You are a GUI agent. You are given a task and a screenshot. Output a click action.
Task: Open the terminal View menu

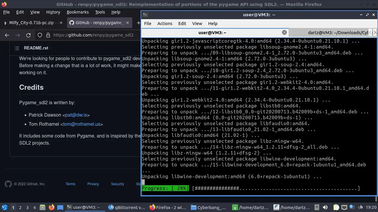197,24
